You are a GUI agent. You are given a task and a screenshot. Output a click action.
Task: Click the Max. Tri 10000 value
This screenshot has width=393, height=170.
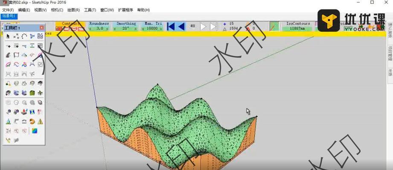tap(151, 28)
